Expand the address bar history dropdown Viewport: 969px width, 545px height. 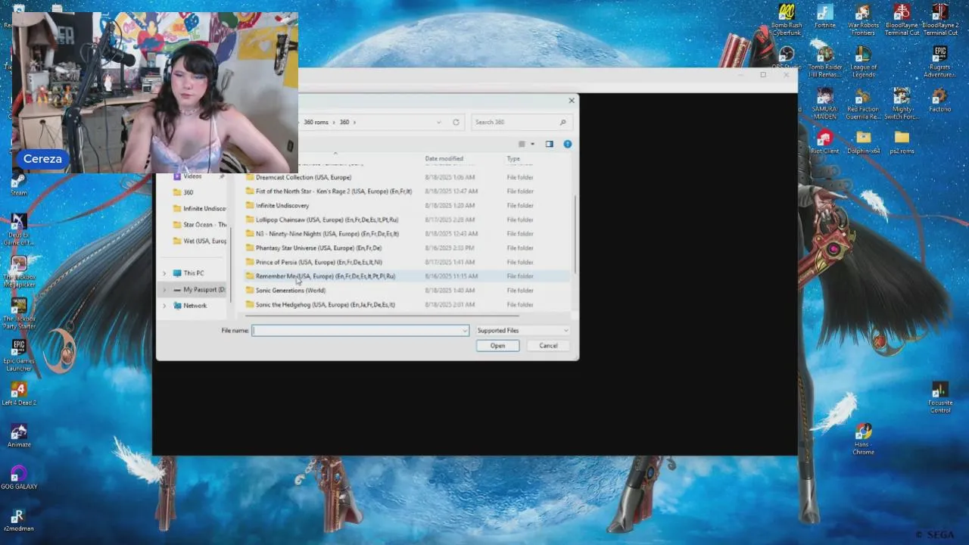[x=438, y=122]
